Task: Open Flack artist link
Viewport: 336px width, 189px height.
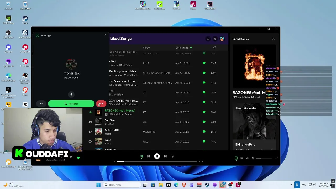Action: (108, 134)
